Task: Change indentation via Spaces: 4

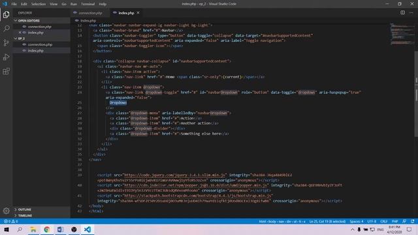Action: click(x=357, y=221)
